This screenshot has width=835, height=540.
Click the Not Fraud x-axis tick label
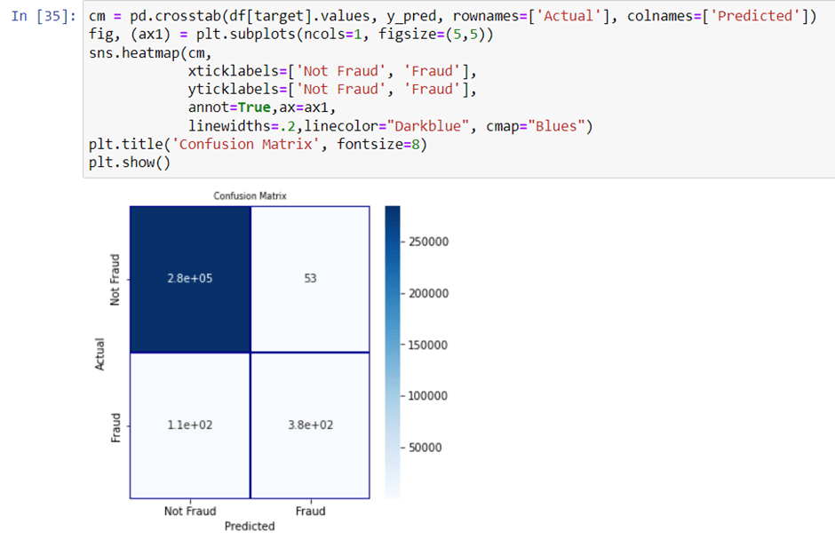click(x=190, y=512)
